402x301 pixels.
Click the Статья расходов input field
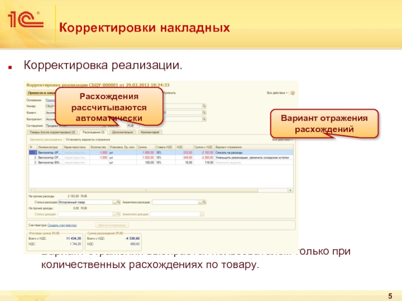pyautogui.click(x=85, y=202)
